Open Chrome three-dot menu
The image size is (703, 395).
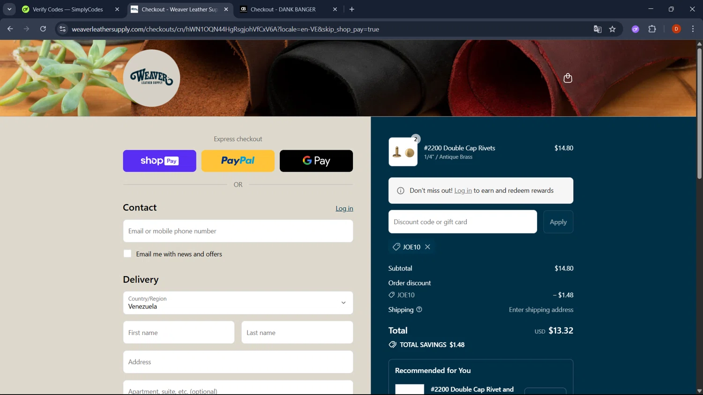693,29
